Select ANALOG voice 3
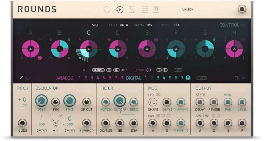The width and height of the screenshot is (264, 141). pyautogui.click(x=92, y=78)
